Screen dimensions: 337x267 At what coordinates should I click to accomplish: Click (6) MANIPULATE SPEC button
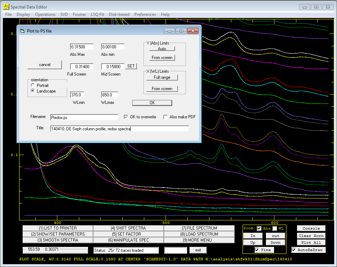click(x=128, y=240)
